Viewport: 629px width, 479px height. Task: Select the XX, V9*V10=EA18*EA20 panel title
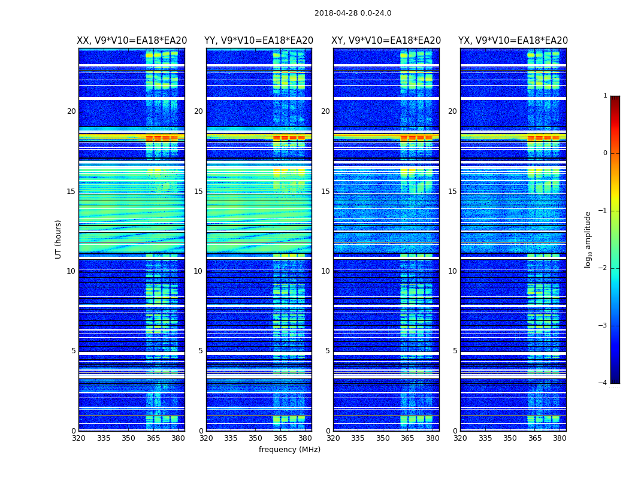click(x=132, y=41)
